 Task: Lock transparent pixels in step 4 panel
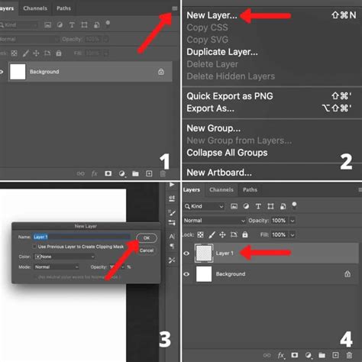point(200,234)
